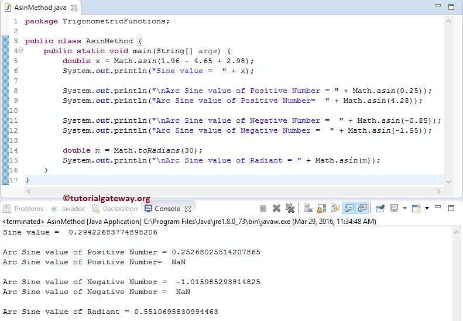Click the Console tab's monitor icon

pyautogui.click(x=148, y=209)
